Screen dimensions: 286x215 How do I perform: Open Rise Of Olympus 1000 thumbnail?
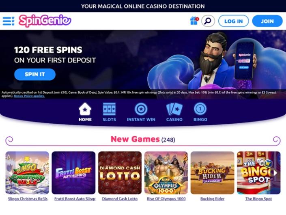[166, 173]
